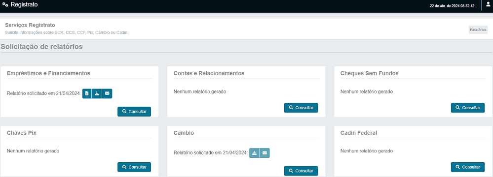This screenshot has width=493, height=177.
Task: Click 'Relatório solicitado em 21/04/2024' in Empréstimos card
Action: [44, 93]
